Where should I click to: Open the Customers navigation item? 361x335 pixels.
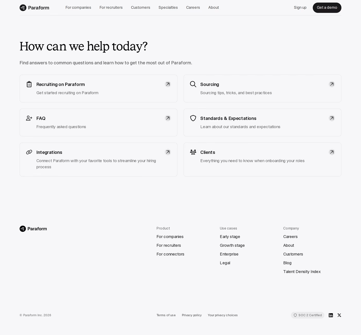pyautogui.click(x=141, y=7)
